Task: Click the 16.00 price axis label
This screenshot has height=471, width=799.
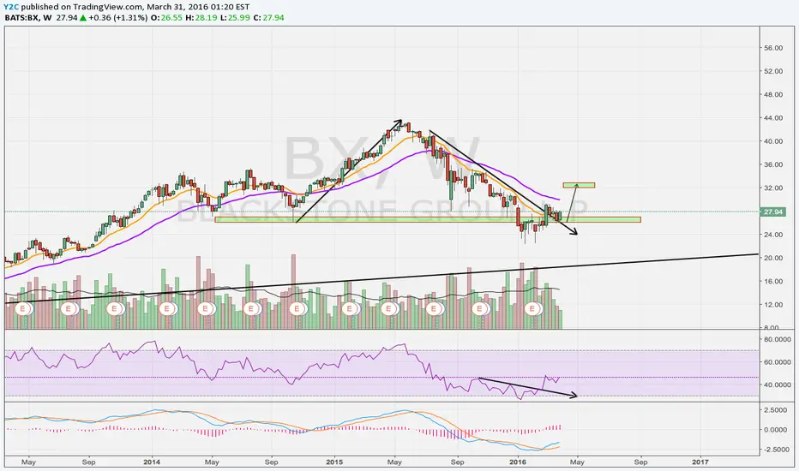Action: coord(773,282)
